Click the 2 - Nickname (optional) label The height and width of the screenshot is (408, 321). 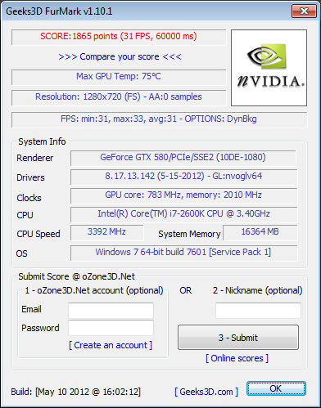[x=258, y=290]
